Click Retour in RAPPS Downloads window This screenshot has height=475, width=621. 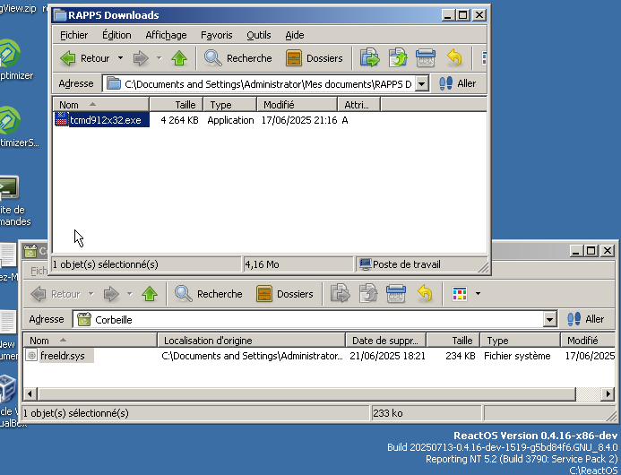click(85, 58)
